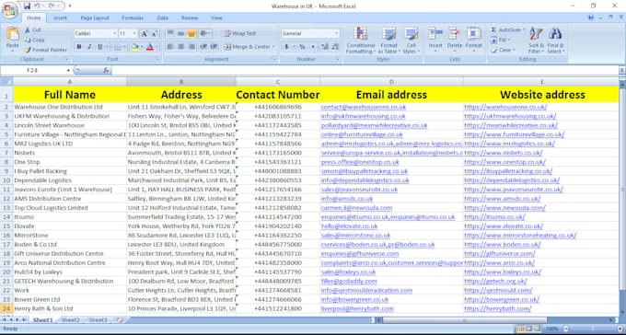Toggle Wrap Text on selected cell
The image size is (626, 335).
click(239, 33)
